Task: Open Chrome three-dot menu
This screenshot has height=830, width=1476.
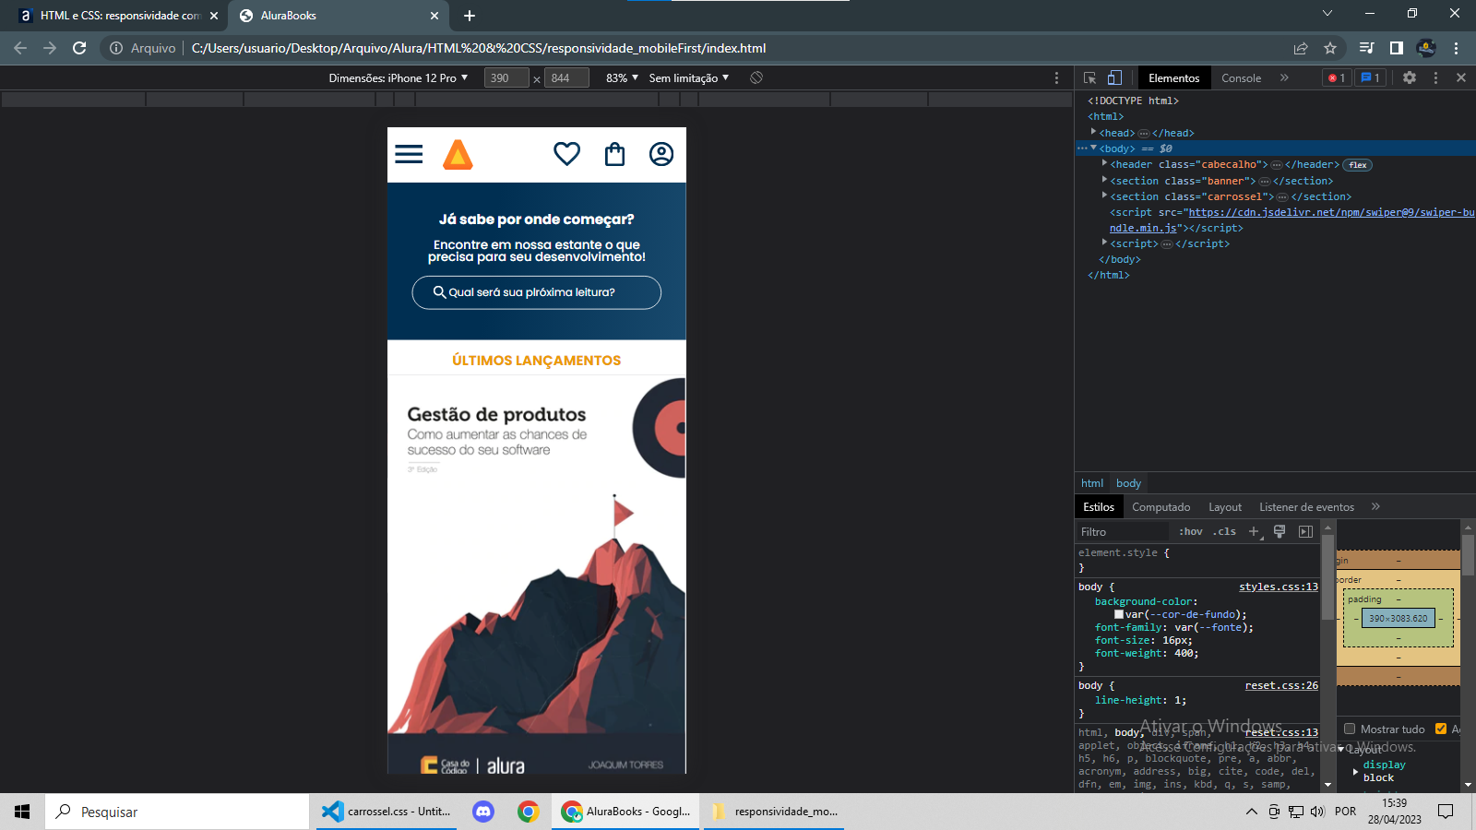Action: pyautogui.click(x=1457, y=48)
